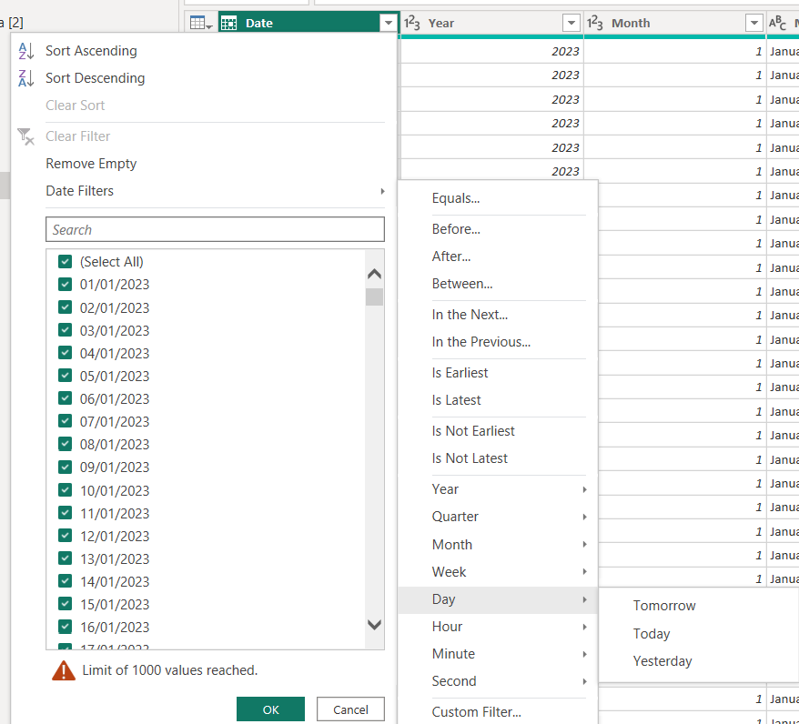Select Remove Empty option
This screenshot has width=799, height=724.
(91, 164)
